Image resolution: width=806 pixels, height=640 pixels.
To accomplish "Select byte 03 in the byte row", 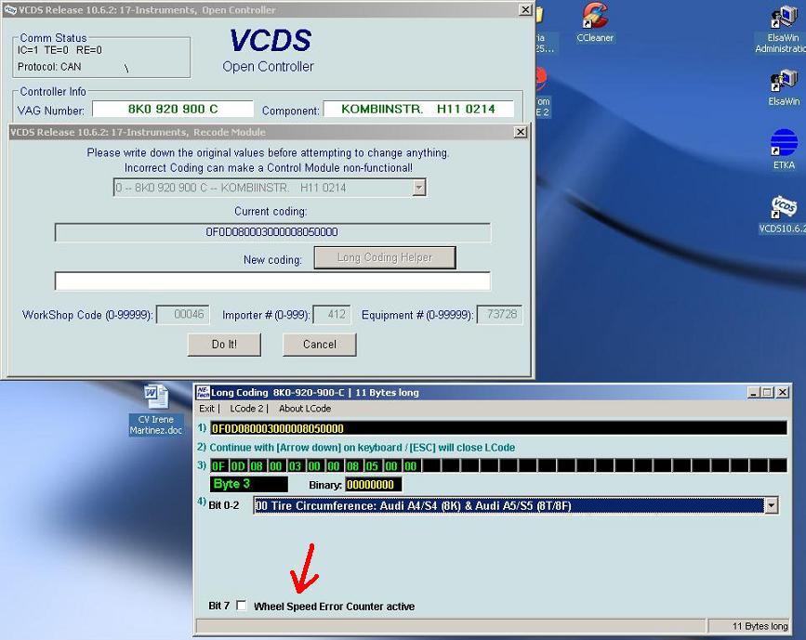I will point(295,466).
